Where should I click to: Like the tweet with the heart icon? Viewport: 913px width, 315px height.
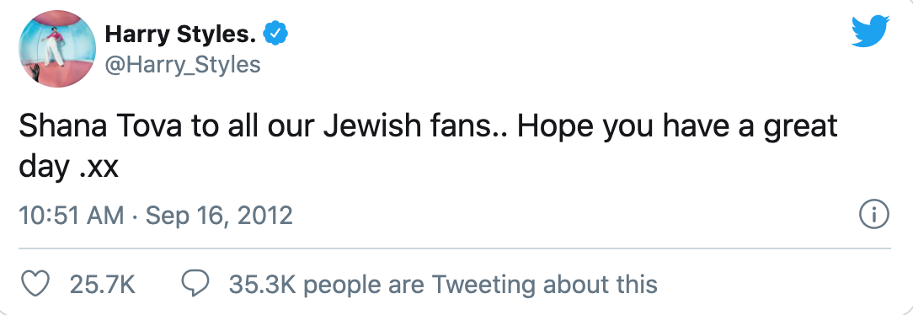[36, 285]
